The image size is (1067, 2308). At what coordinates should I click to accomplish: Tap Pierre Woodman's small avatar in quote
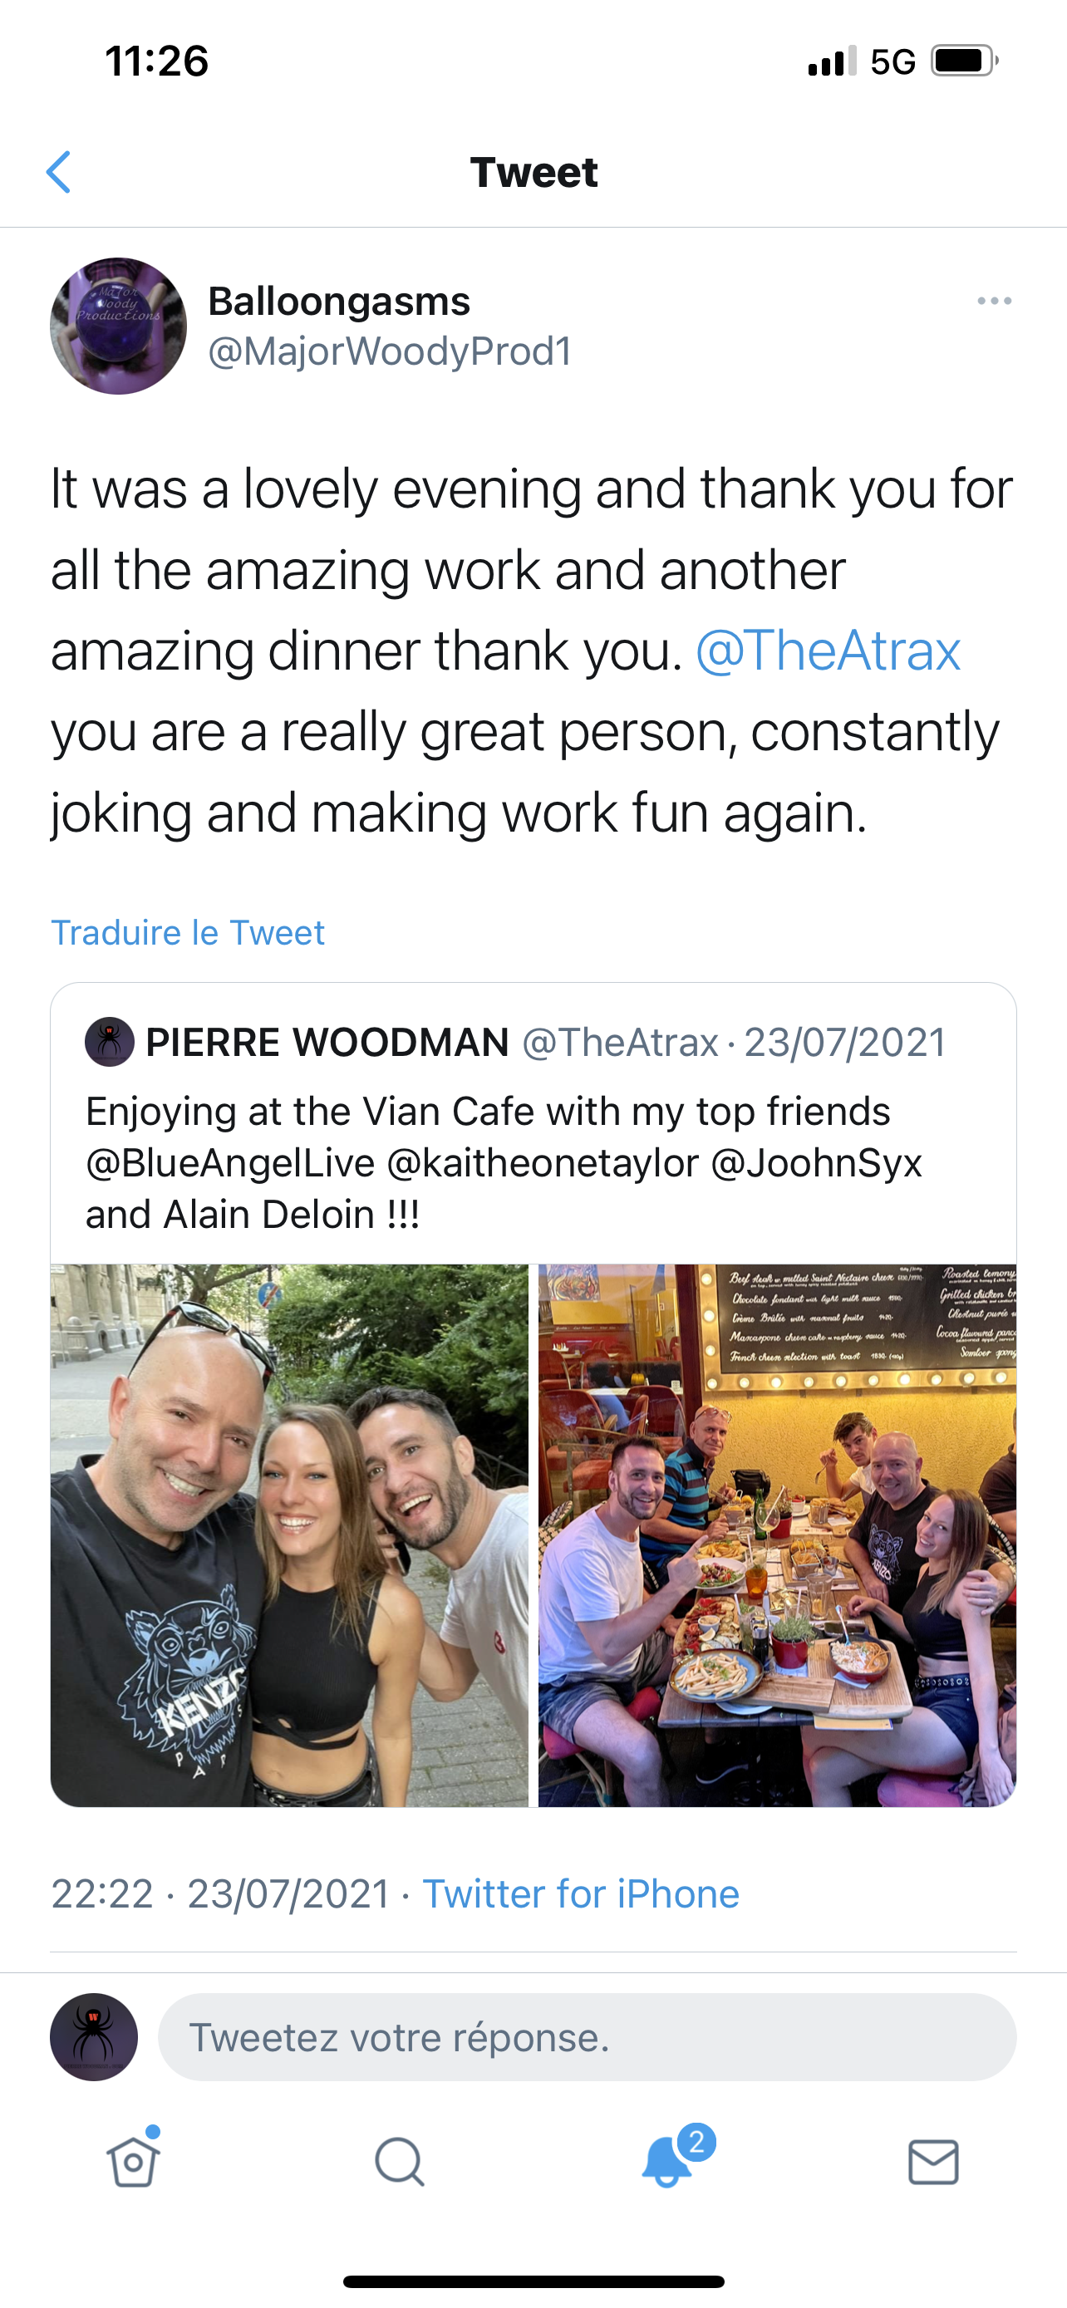[110, 1042]
